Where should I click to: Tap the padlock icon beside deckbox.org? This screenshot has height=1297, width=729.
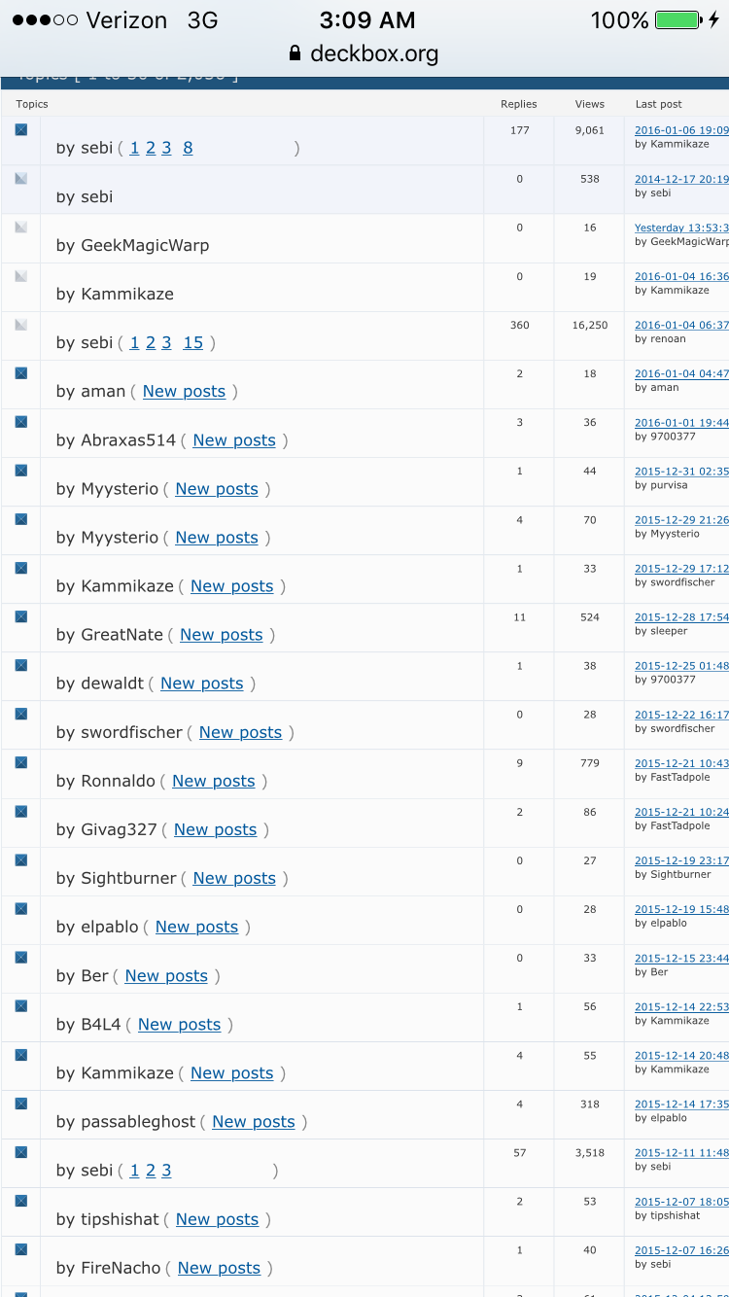(295, 53)
